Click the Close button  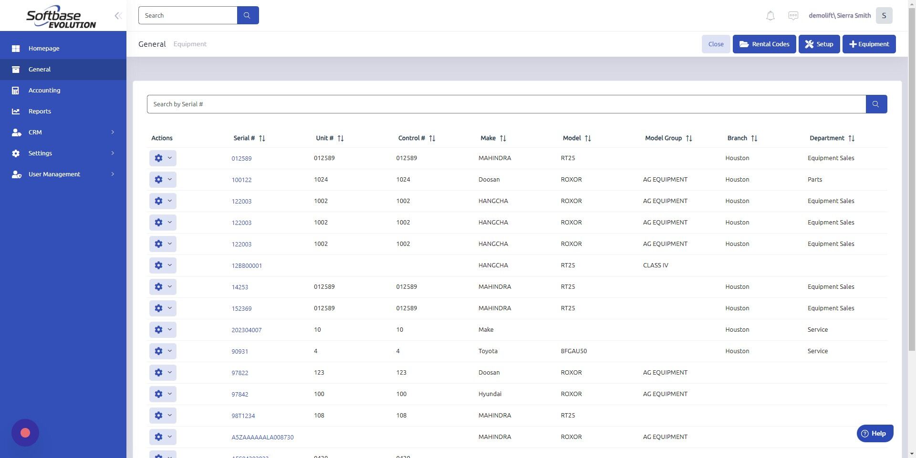pyautogui.click(x=716, y=44)
